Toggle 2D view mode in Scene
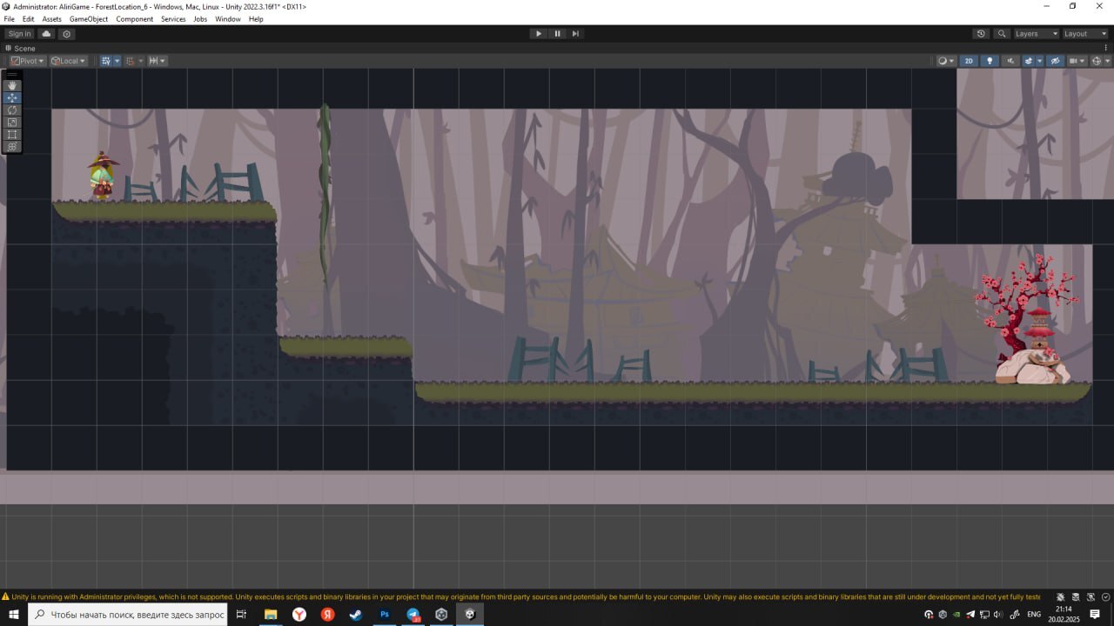Viewport: 1114px width, 626px height. click(x=969, y=61)
